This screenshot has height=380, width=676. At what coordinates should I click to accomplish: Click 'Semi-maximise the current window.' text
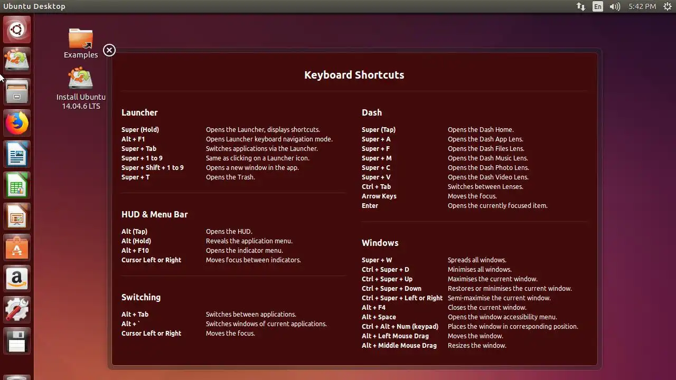click(x=499, y=298)
